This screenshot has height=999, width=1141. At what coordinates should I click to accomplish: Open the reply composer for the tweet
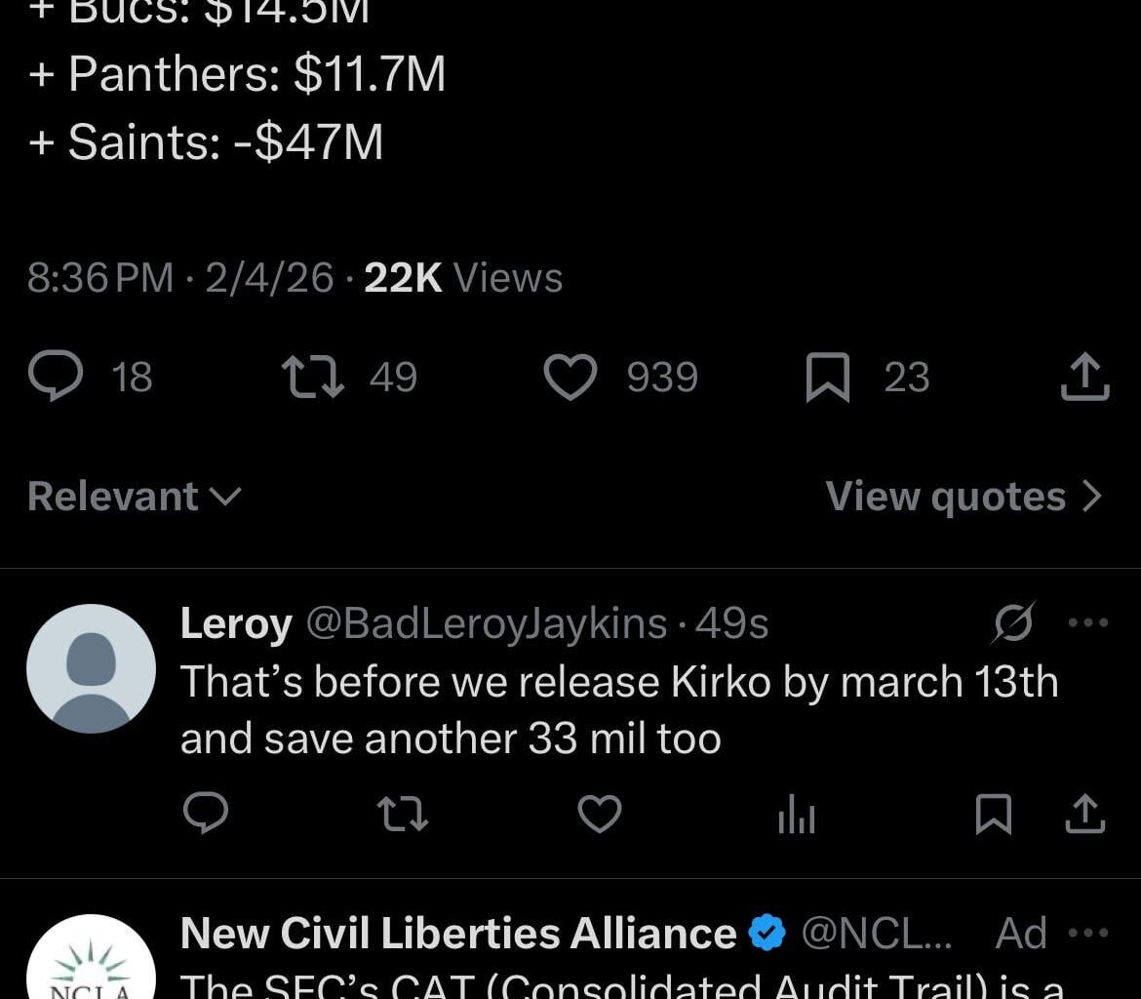(x=59, y=376)
